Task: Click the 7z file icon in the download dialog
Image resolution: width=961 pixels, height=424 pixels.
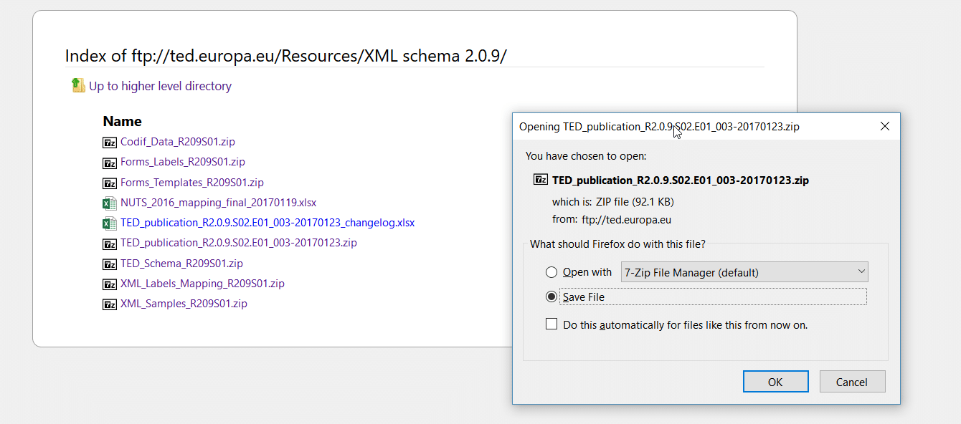Action: pyautogui.click(x=541, y=180)
